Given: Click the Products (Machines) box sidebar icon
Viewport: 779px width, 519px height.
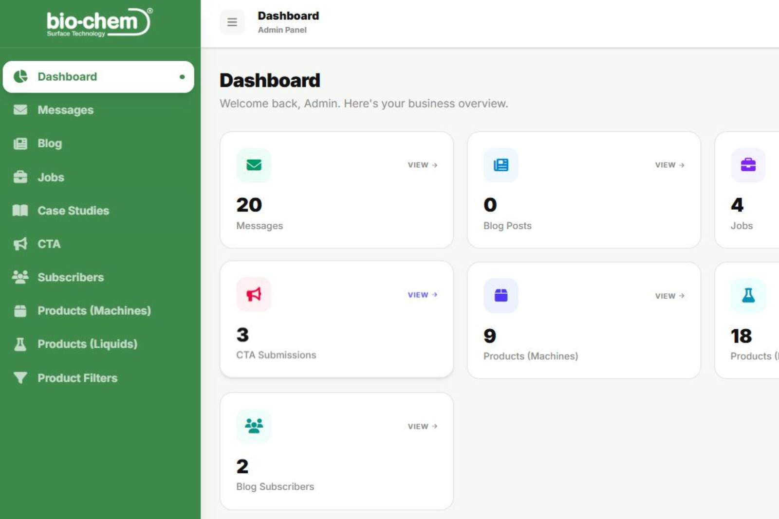Looking at the screenshot, I should [x=20, y=311].
